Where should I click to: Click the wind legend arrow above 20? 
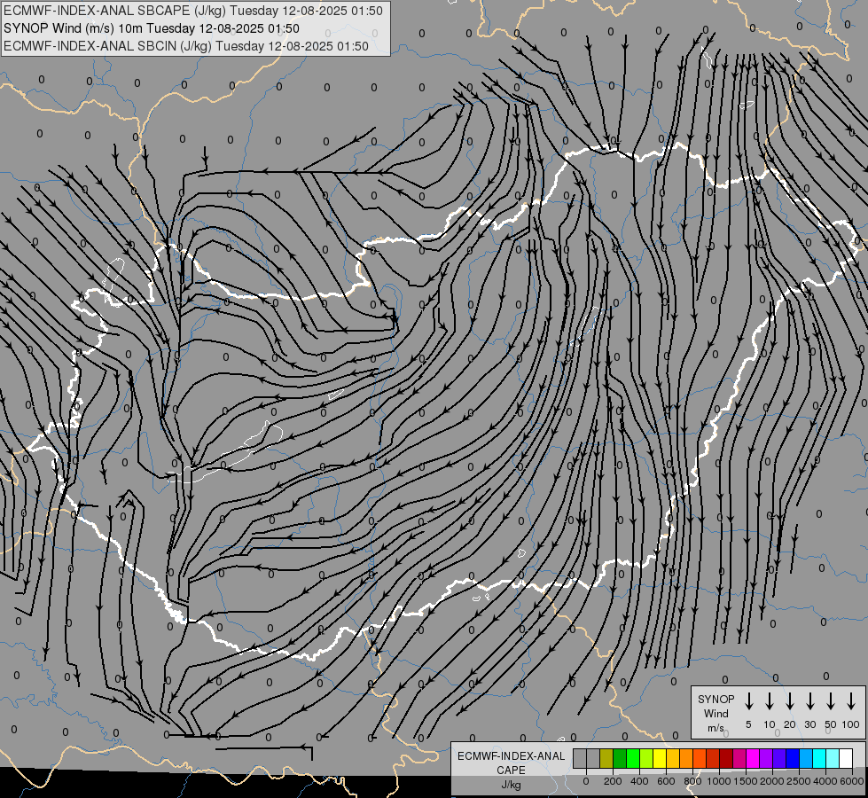pyautogui.click(x=790, y=701)
